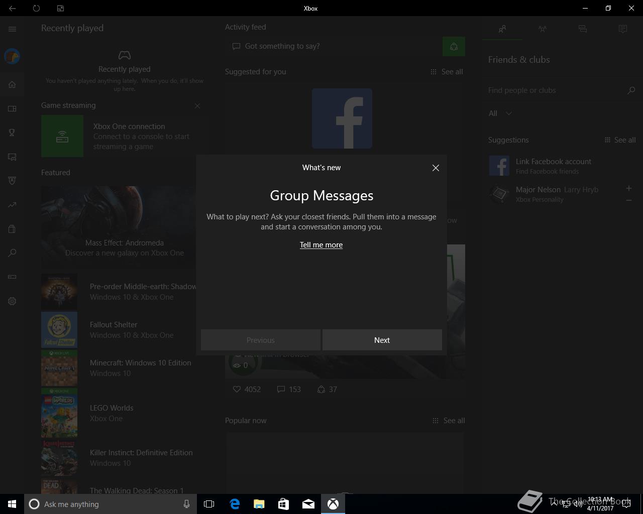The image size is (643, 514).
Task: Open the hamburger navigation menu
Action: pyautogui.click(x=12, y=29)
